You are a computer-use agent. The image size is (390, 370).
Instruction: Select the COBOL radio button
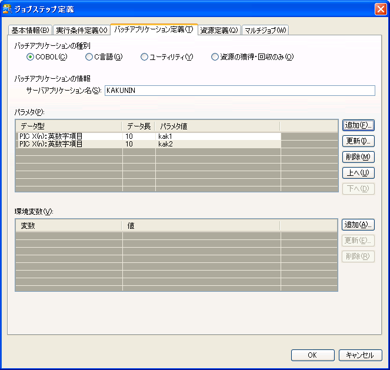coord(31,57)
